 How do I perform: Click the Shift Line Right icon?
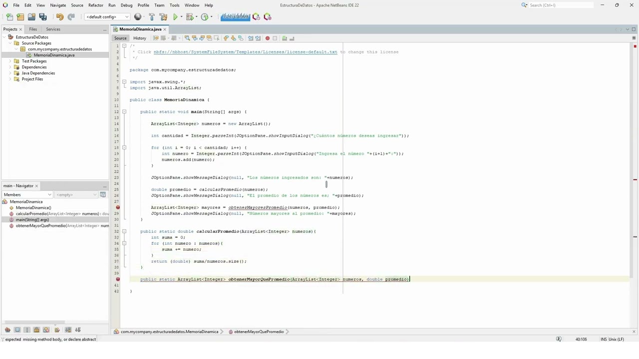pyautogui.click(x=258, y=38)
